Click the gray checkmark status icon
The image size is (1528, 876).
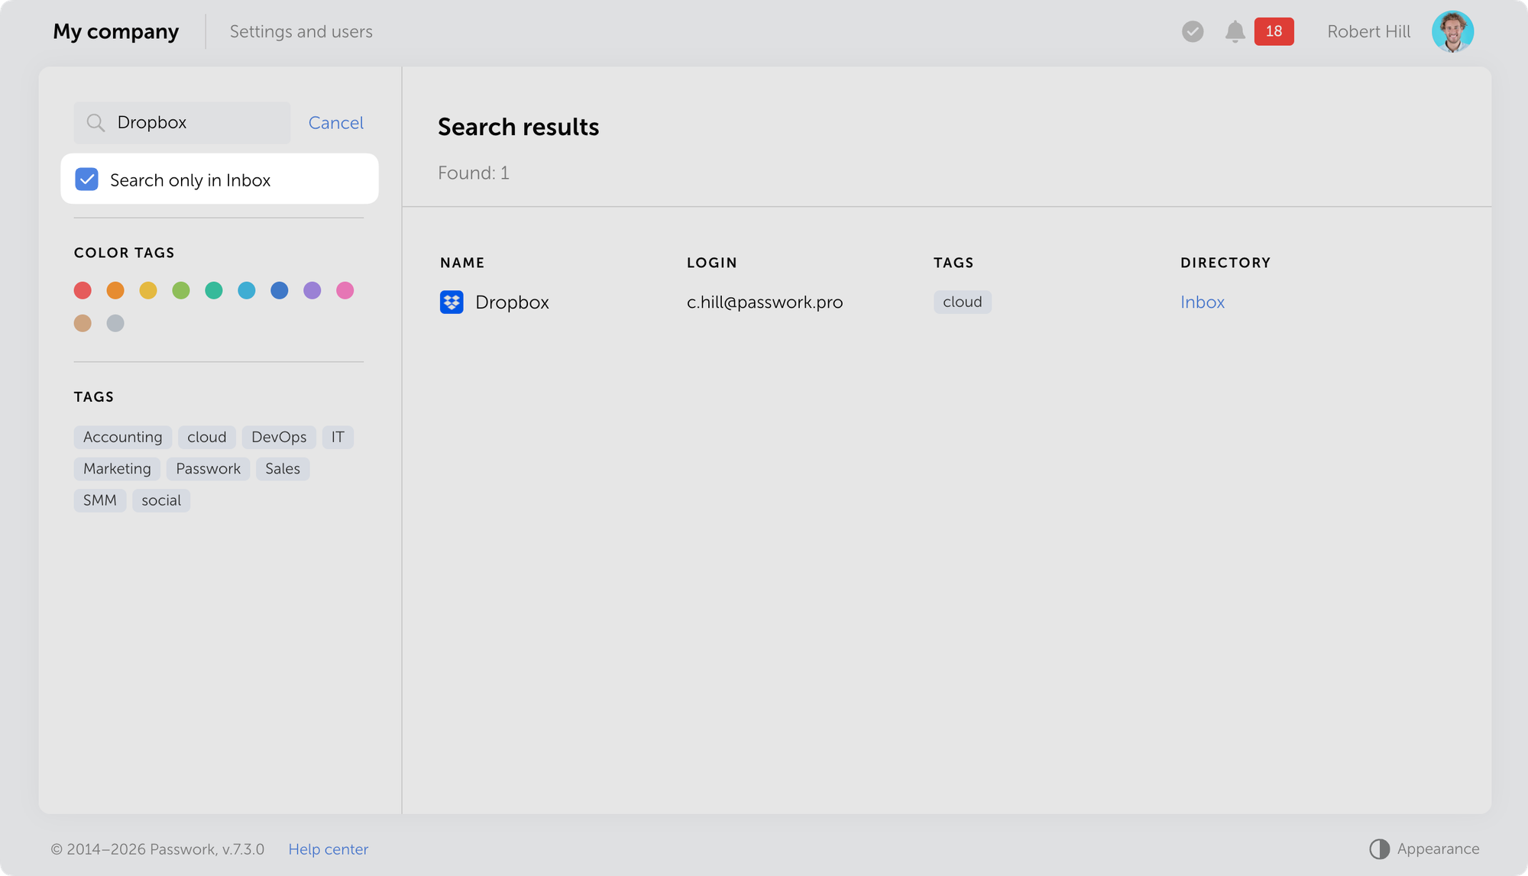1193,31
